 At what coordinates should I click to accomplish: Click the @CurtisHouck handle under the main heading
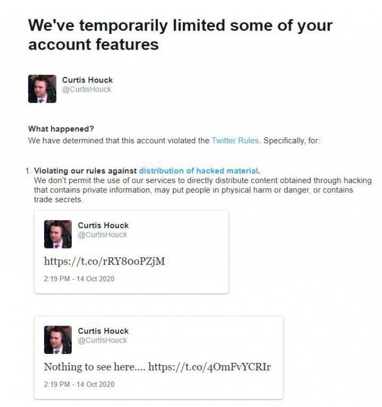[87, 89]
